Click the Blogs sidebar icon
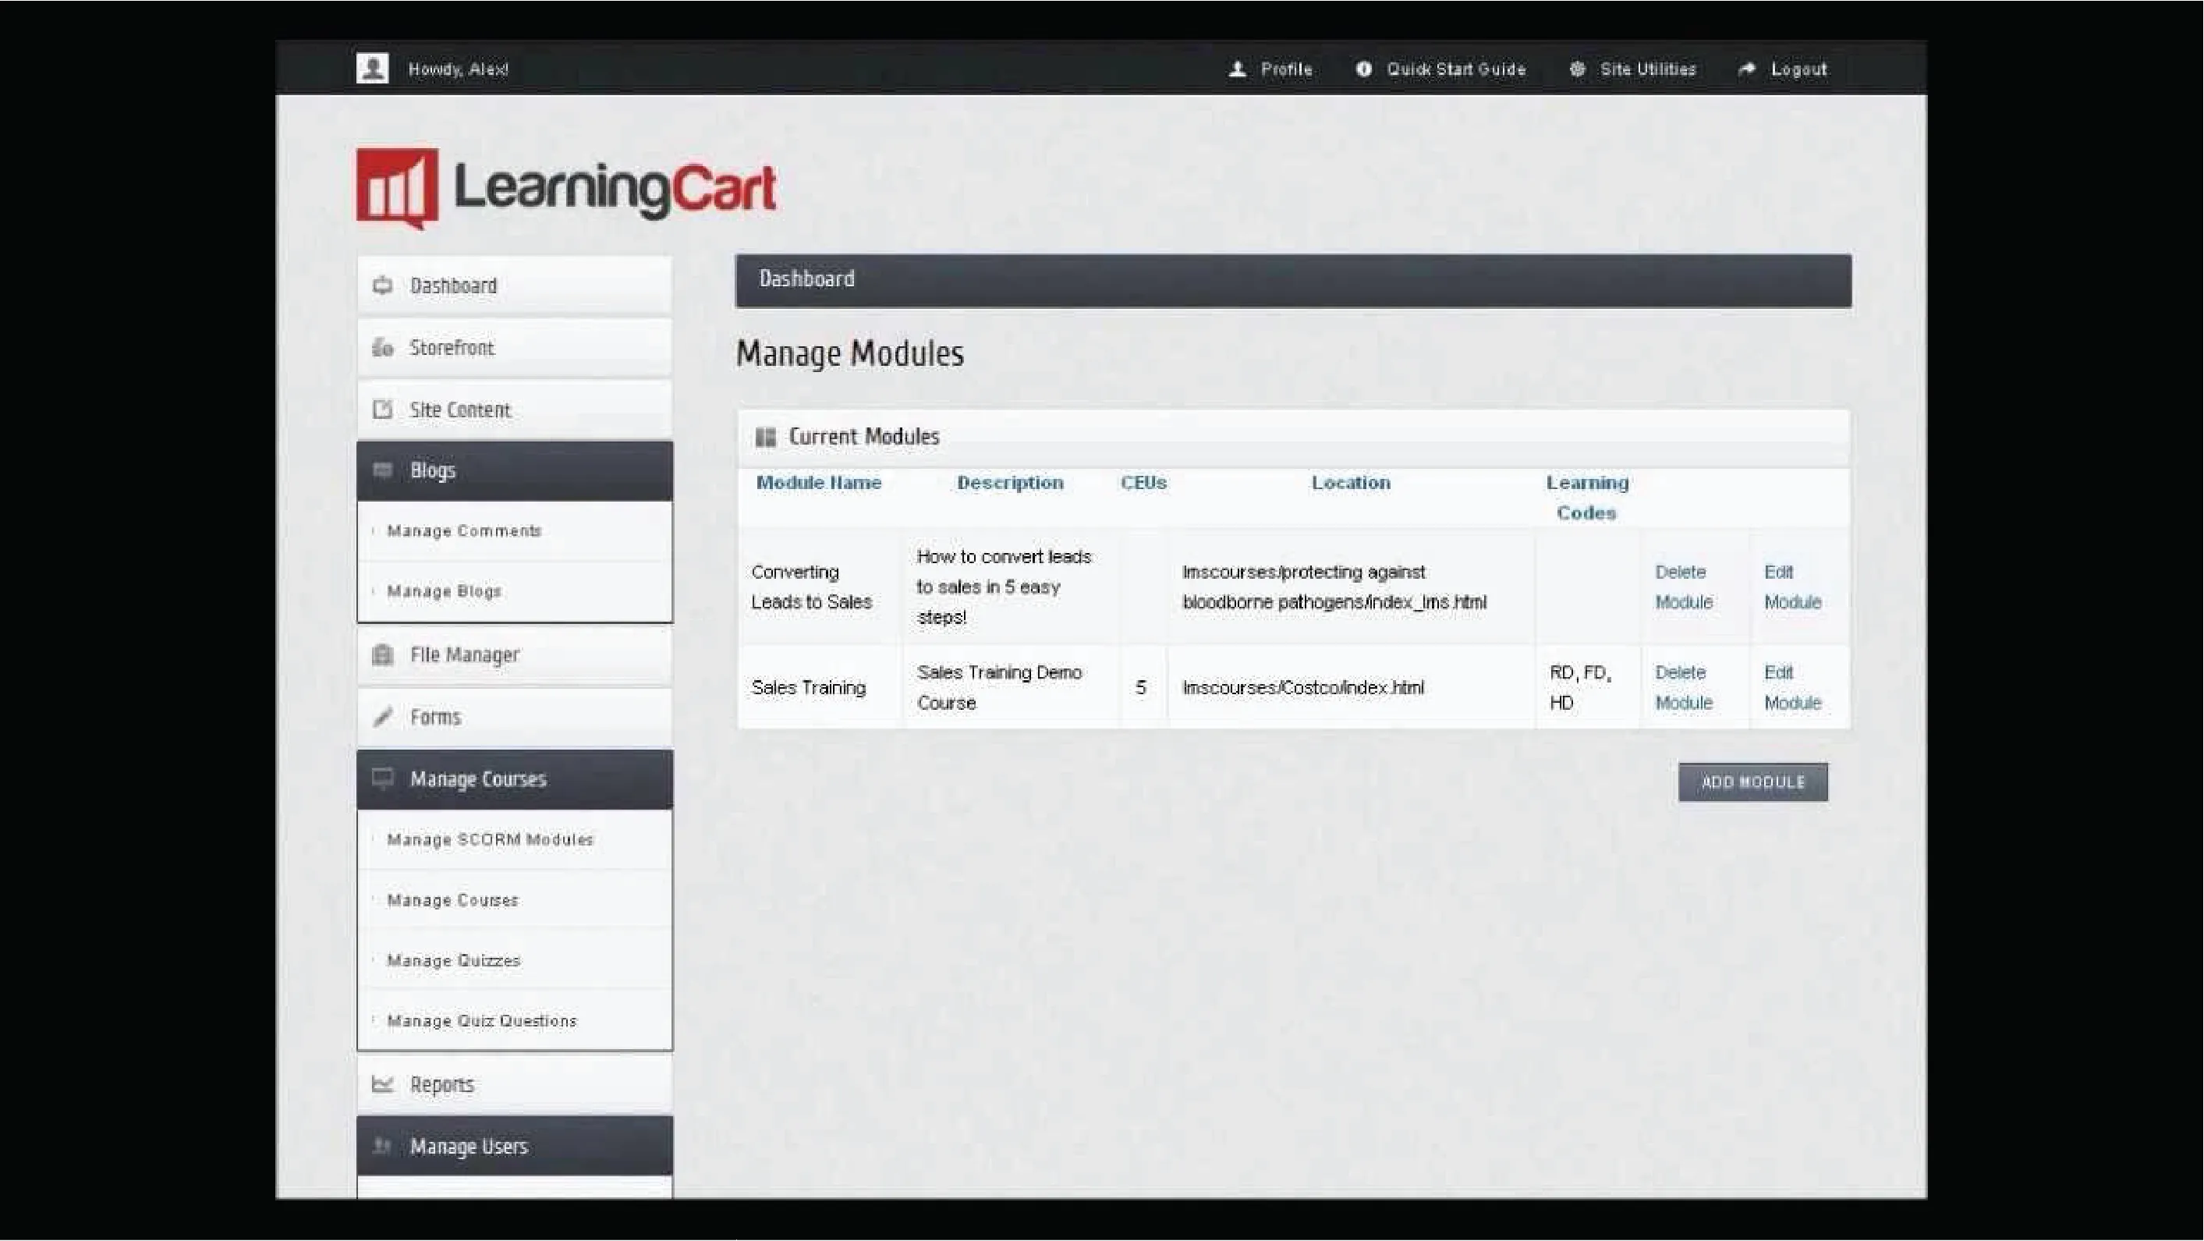Image resolution: width=2204 pixels, height=1241 pixels. pos(382,470)
